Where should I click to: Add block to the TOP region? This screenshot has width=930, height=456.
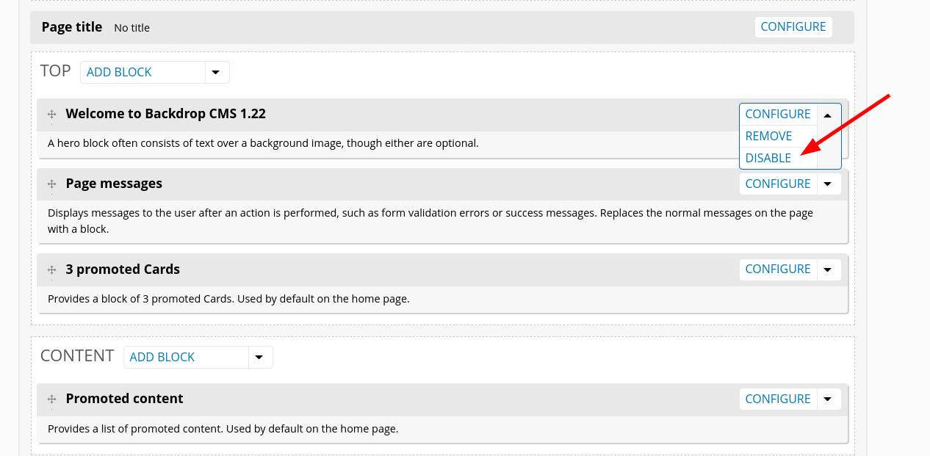(x=143, y=72)
